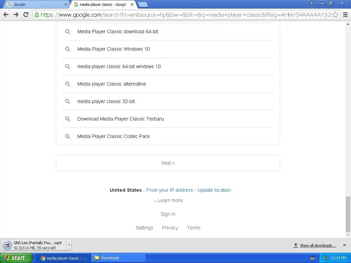Click the system tray network icon
The height and width of the screenshot is (263, 351).
(x=326, y=258)
